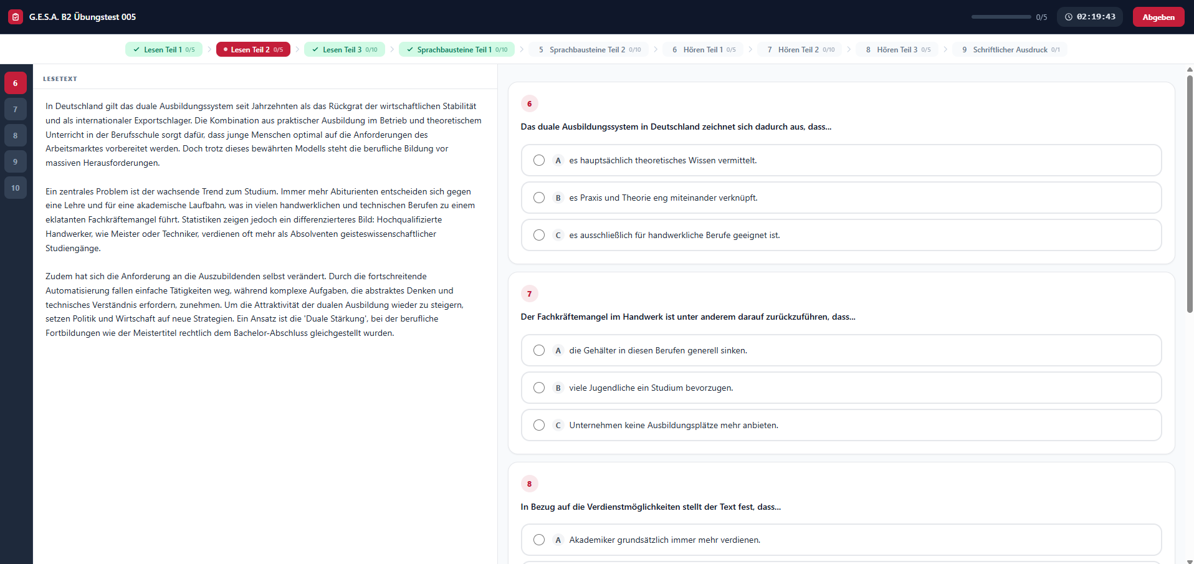Click the overall progress bar showing 0/5
Image resolution: width=1194 pixels, height=564 pixels.
point(1001,17)
